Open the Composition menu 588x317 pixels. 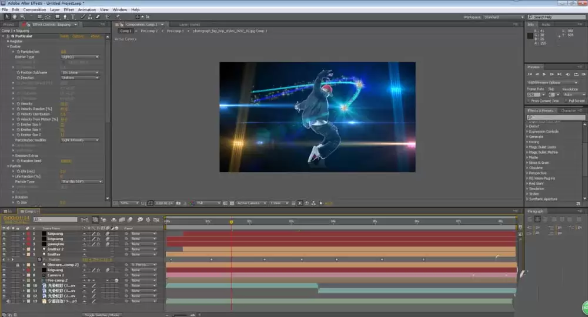point(35,10)
